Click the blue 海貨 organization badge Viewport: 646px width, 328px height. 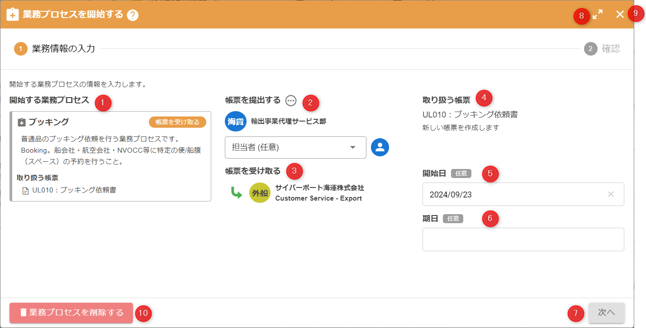coord(236,122)
